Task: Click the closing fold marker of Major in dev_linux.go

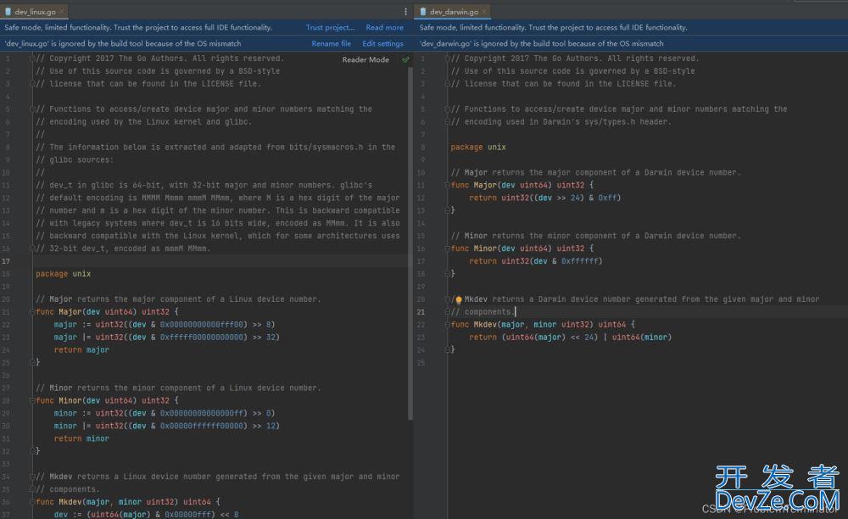Action: tap(32, 363)
